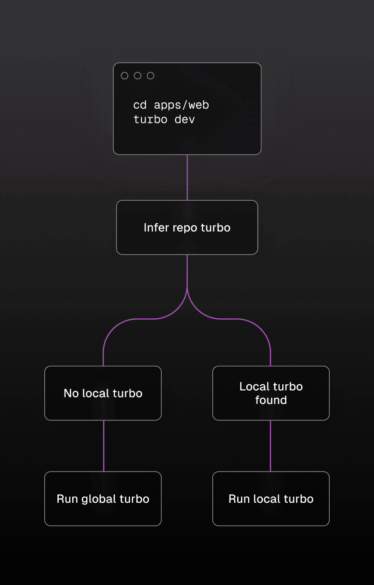Select the 'Run global turbo' node
Screen dimensions: 374x585
[x=103, y=499]
